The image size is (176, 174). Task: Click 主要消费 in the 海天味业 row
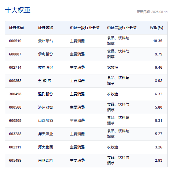point(77,134)
